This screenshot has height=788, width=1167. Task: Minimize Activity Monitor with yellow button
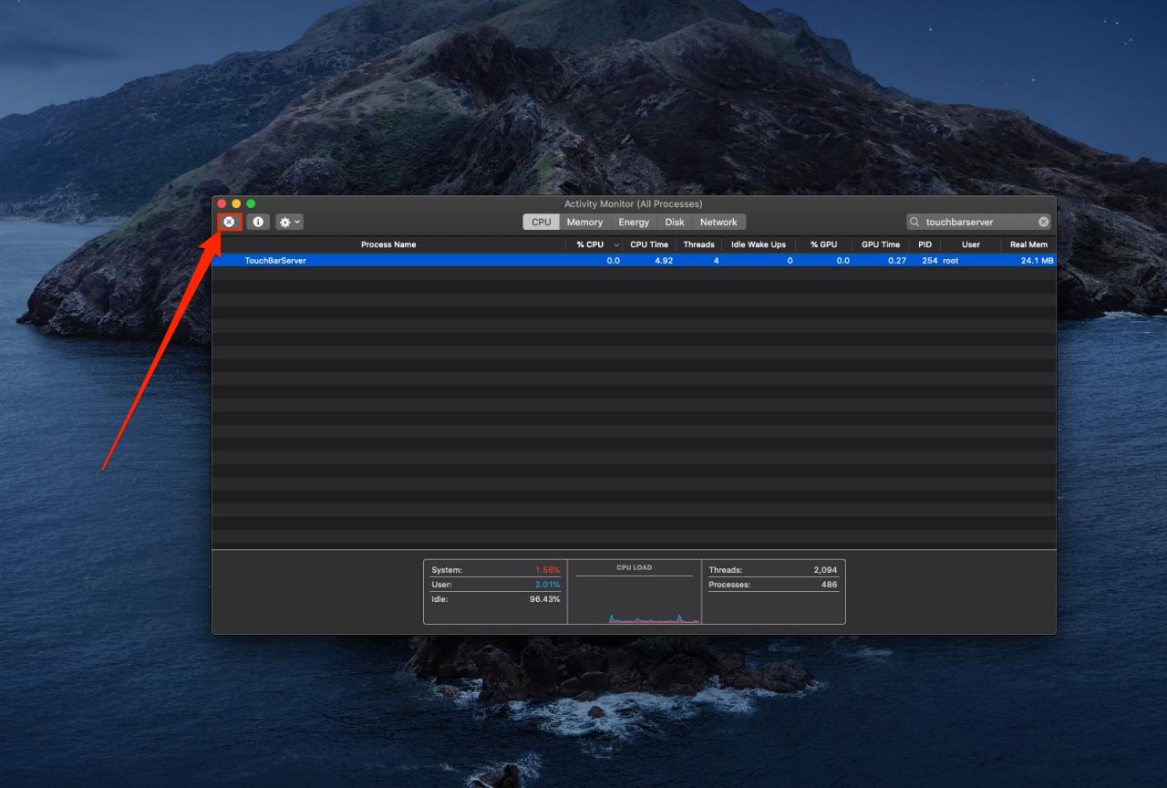(x=236, y=203)
